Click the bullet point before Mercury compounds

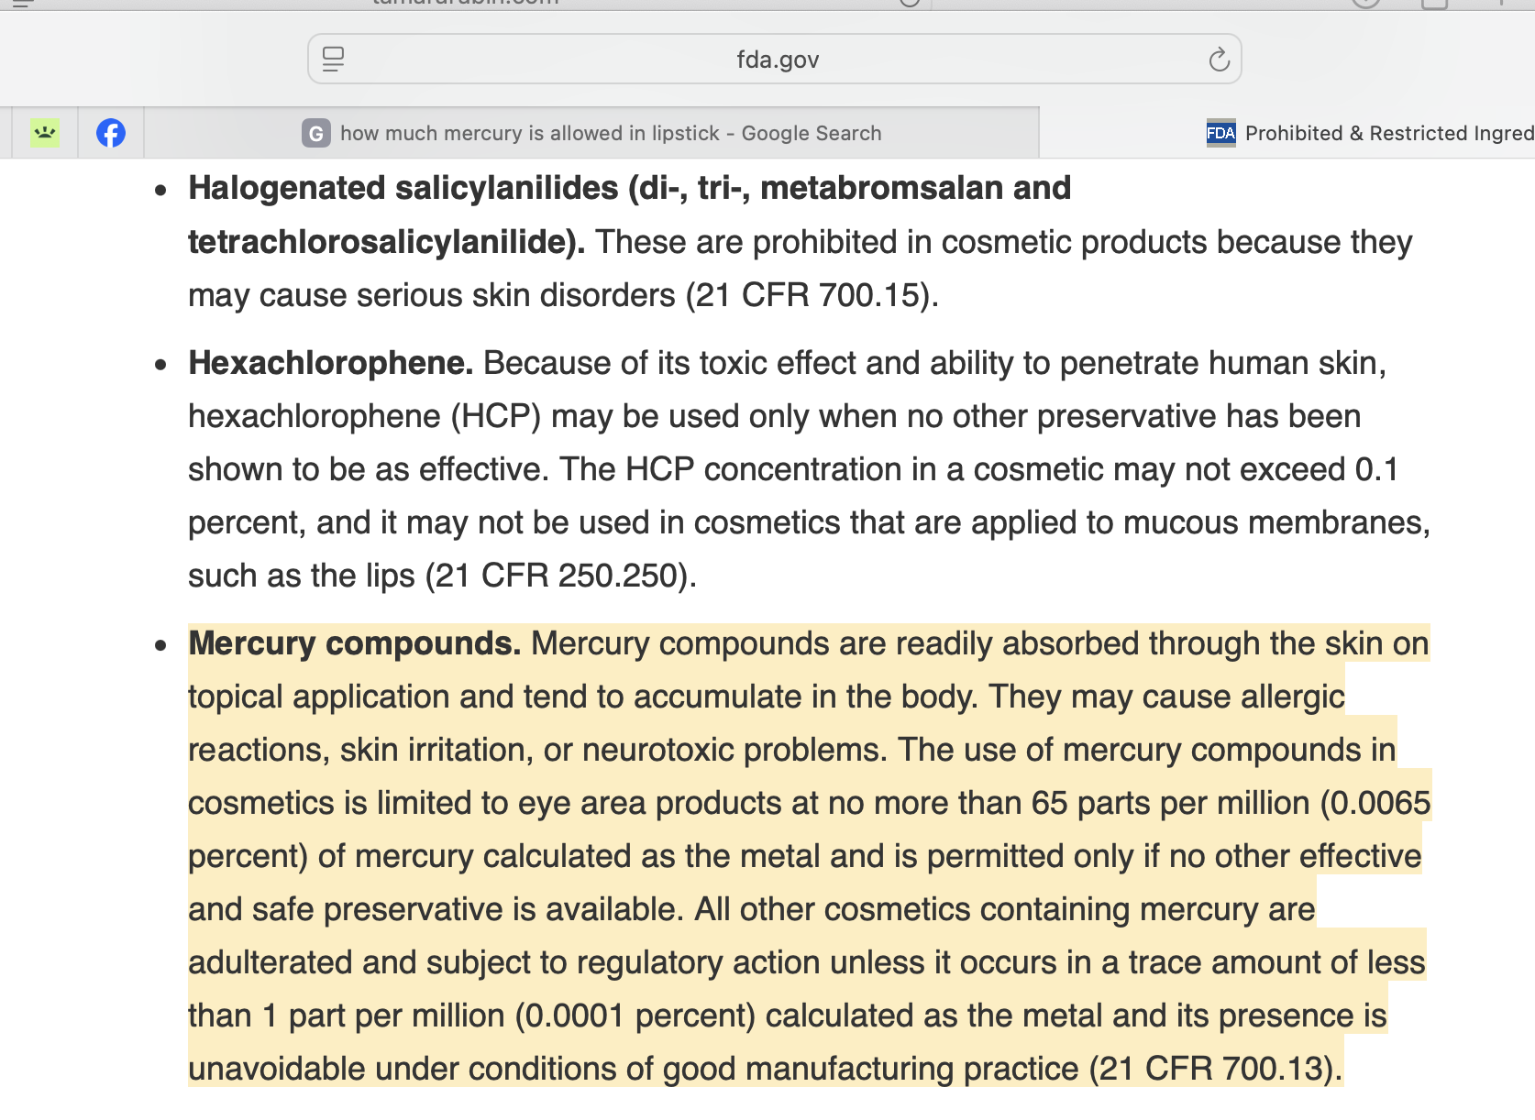[161, 645]
